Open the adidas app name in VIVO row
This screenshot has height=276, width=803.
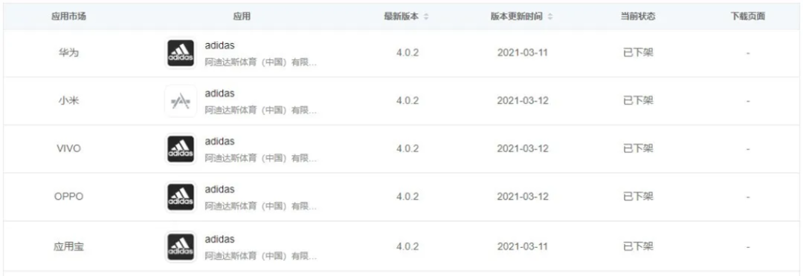pyautogui.click(x=219, y=141)
